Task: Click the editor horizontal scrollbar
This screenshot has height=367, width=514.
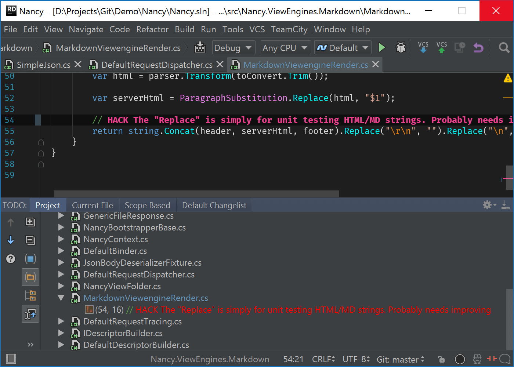Action: pos(196,193)
